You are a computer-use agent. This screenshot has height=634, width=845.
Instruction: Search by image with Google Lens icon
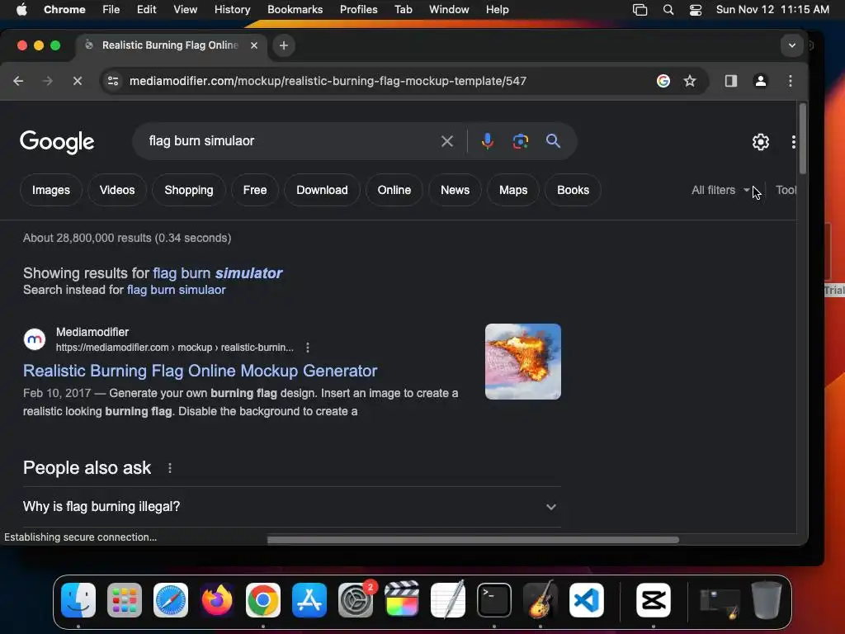point(520,141)
